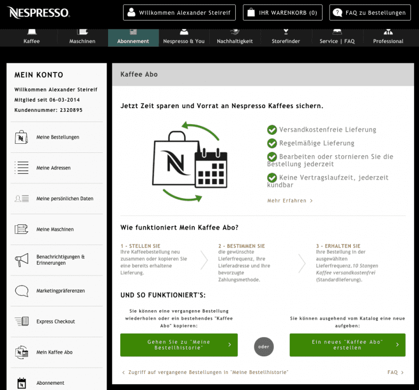Click the Mein Kaffee Abo sidebar icon
The image size is (419, 390).
[x=21, y=352]
